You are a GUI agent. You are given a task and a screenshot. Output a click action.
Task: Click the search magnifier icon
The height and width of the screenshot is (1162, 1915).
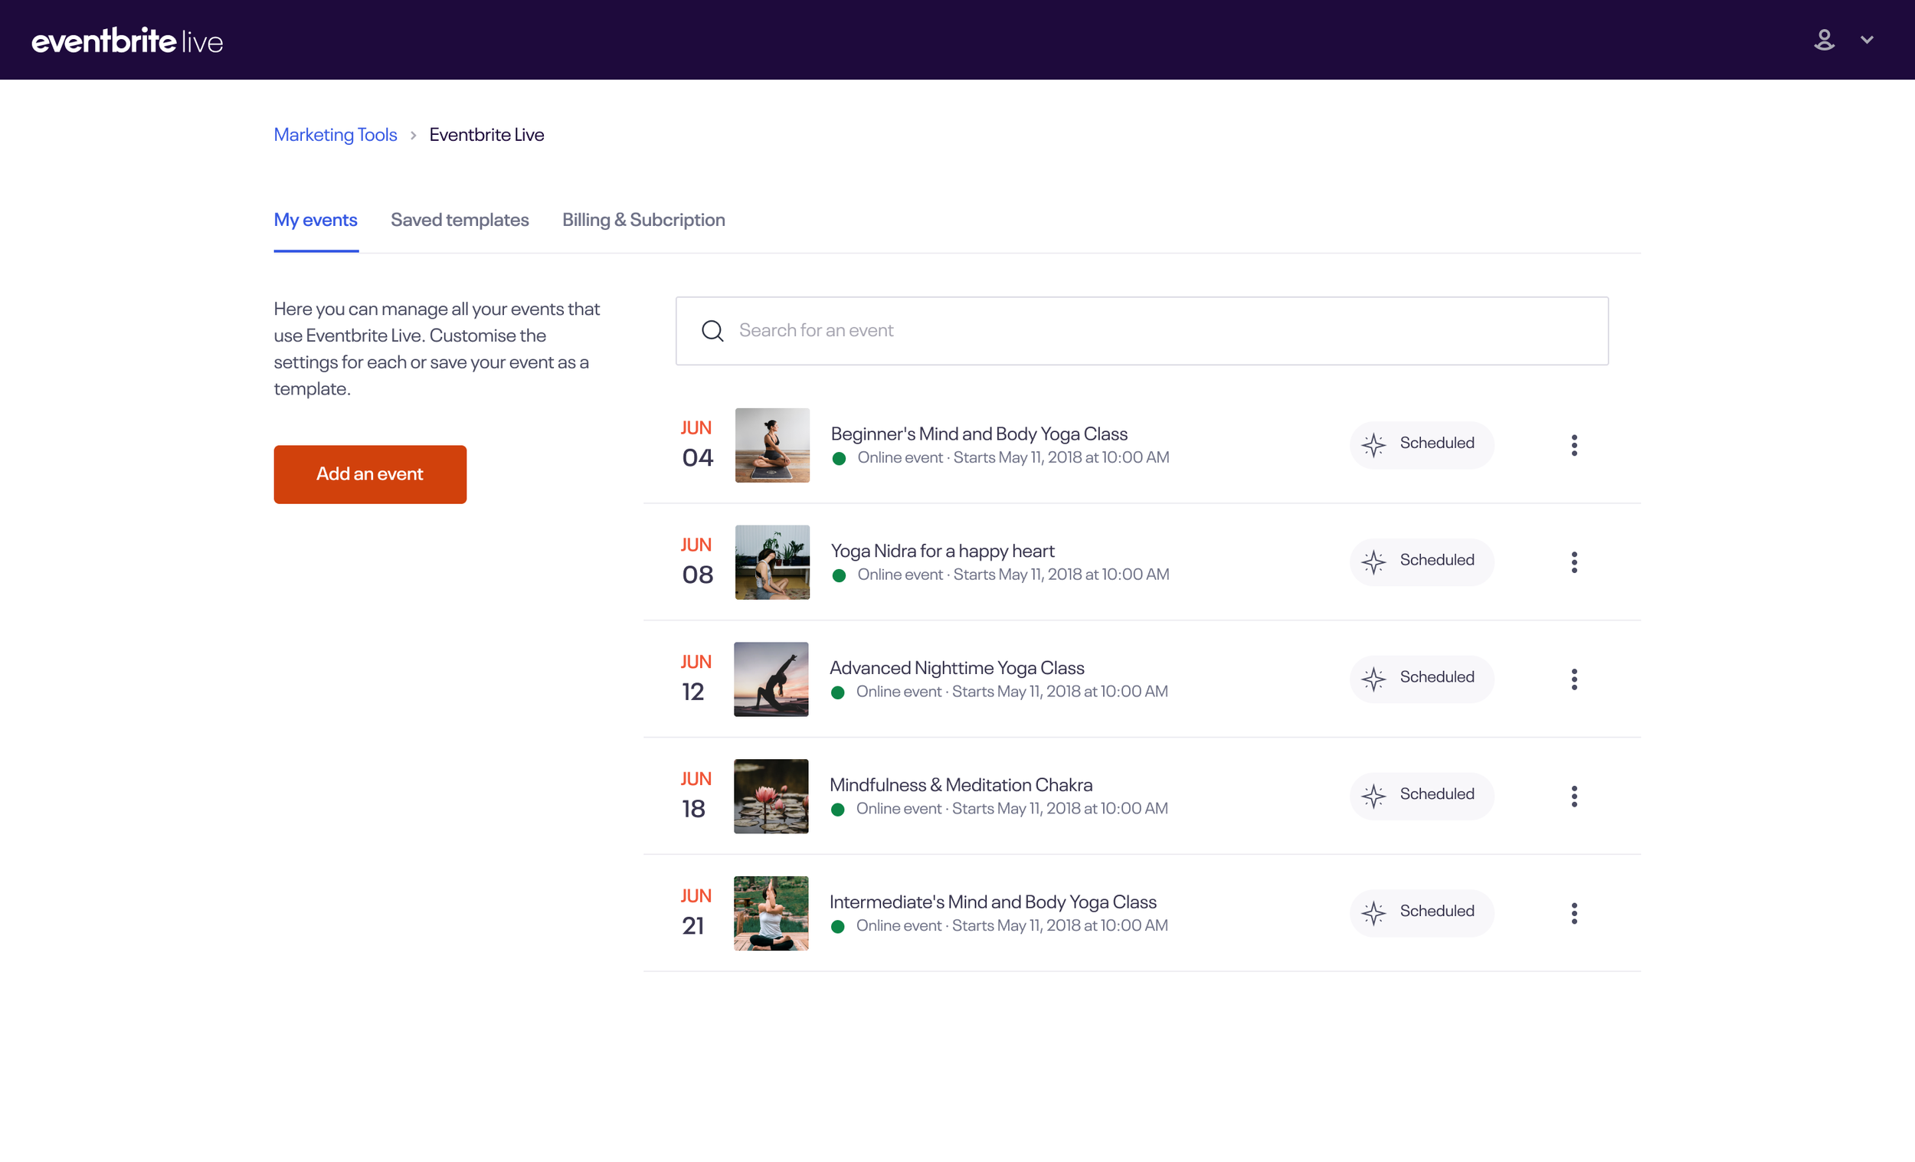pos(712,330)
